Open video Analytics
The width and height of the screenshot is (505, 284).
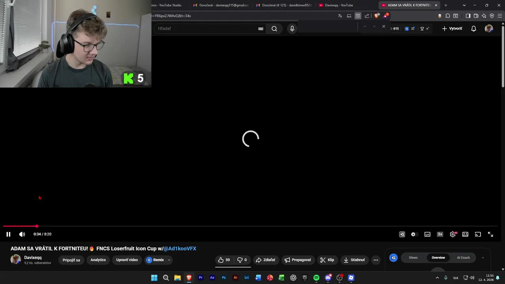click(x=98, y=260)
